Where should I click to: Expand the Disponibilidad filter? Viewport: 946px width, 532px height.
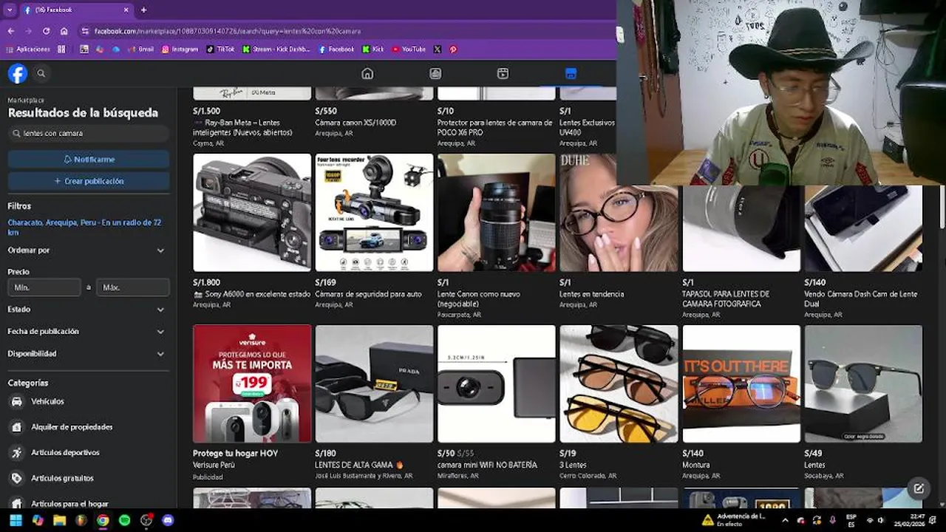89,354
